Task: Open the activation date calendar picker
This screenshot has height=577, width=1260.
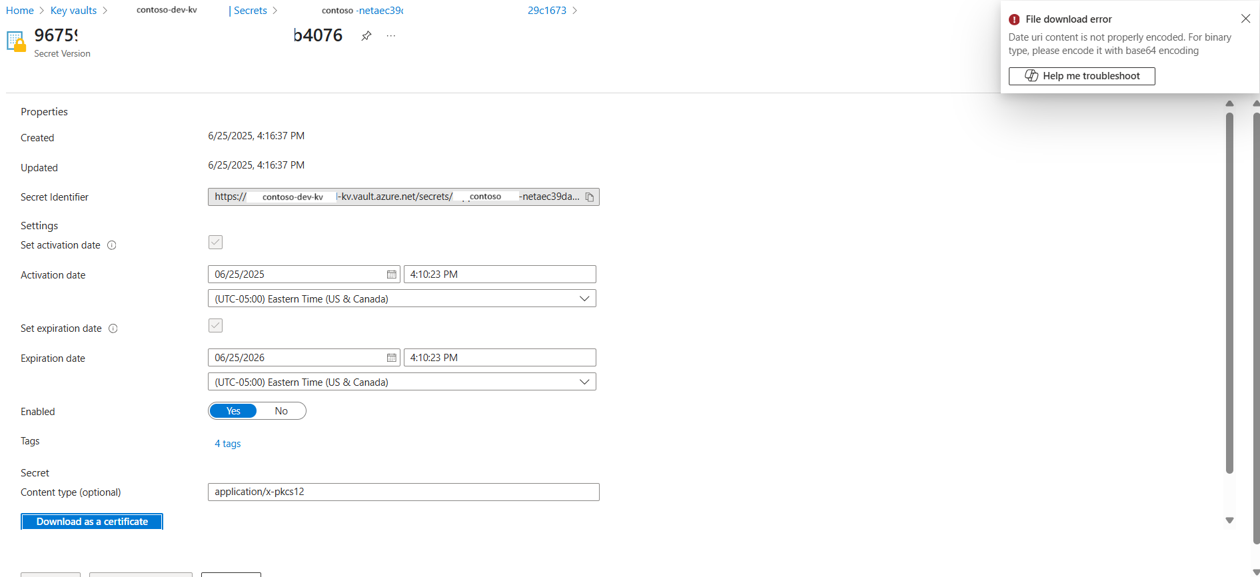Action: click(391, 275)
